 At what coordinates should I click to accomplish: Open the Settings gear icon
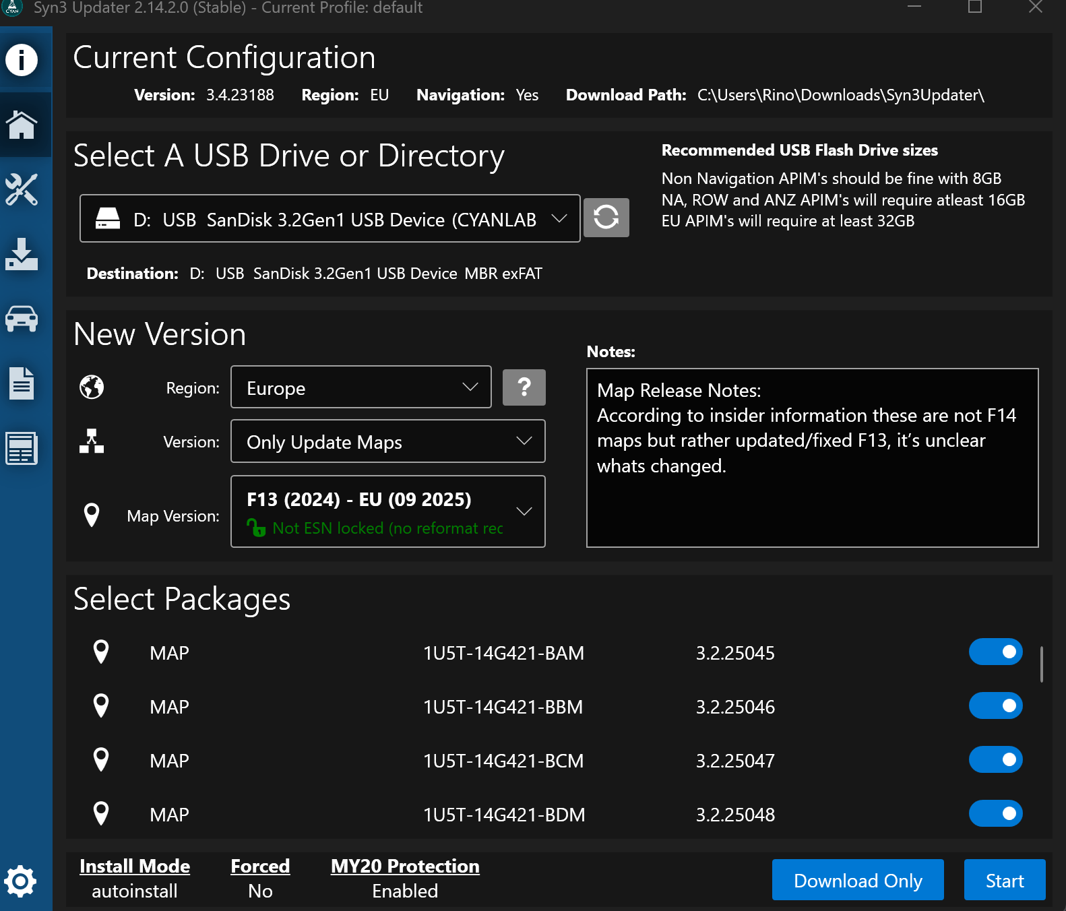tap(20, 881)
